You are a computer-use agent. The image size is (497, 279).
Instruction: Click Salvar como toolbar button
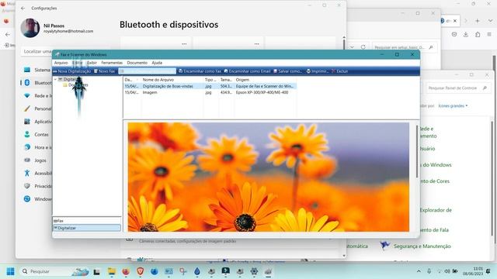click(287, 71)
